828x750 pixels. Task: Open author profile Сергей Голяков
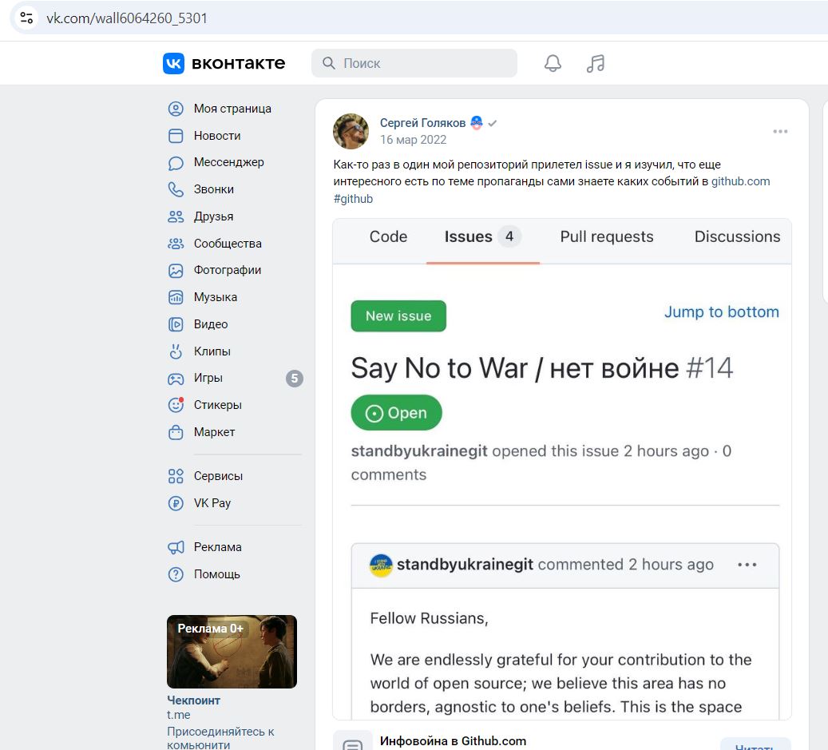click(x=422, y=123)
